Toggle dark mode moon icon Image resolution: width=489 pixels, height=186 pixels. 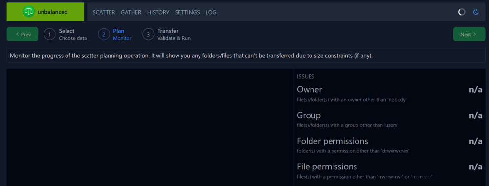point(476,12)
